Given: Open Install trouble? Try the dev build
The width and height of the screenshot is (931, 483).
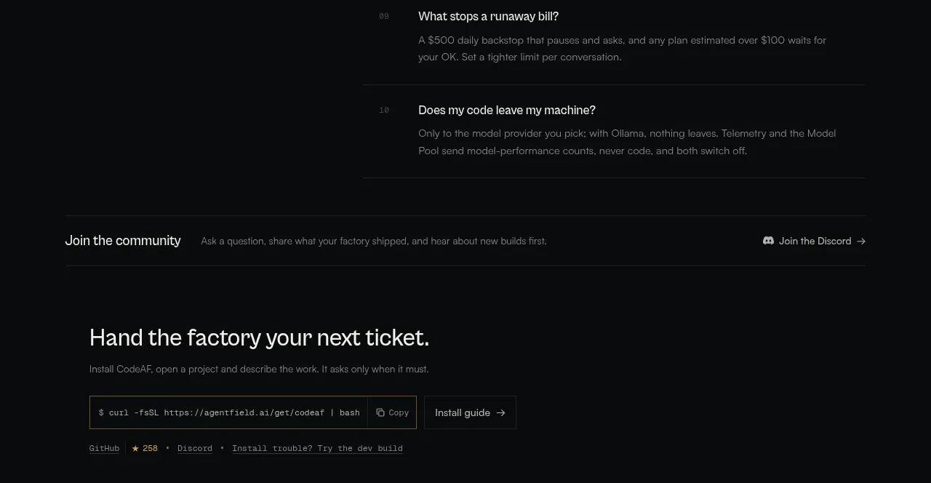Looking at the screenshot, I should [x=317, y=448].
